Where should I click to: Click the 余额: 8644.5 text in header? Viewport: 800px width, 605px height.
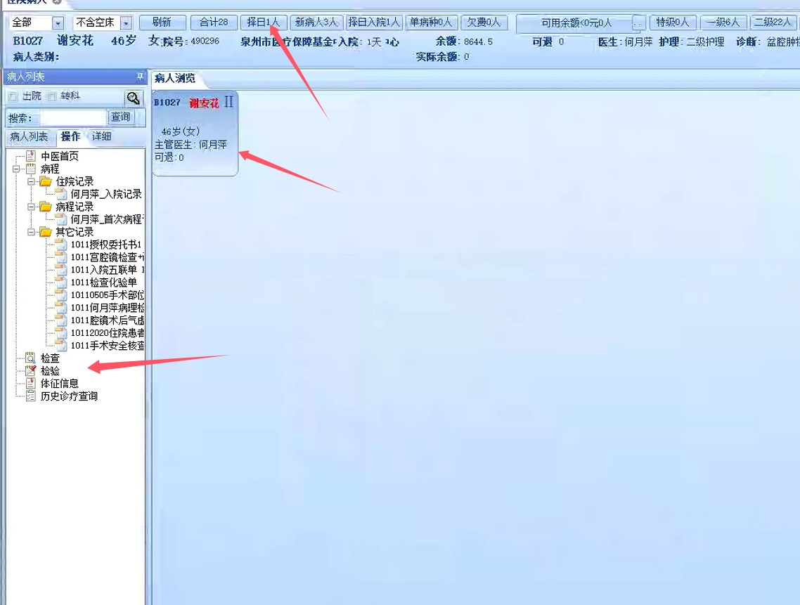click(x=464, y=41)
